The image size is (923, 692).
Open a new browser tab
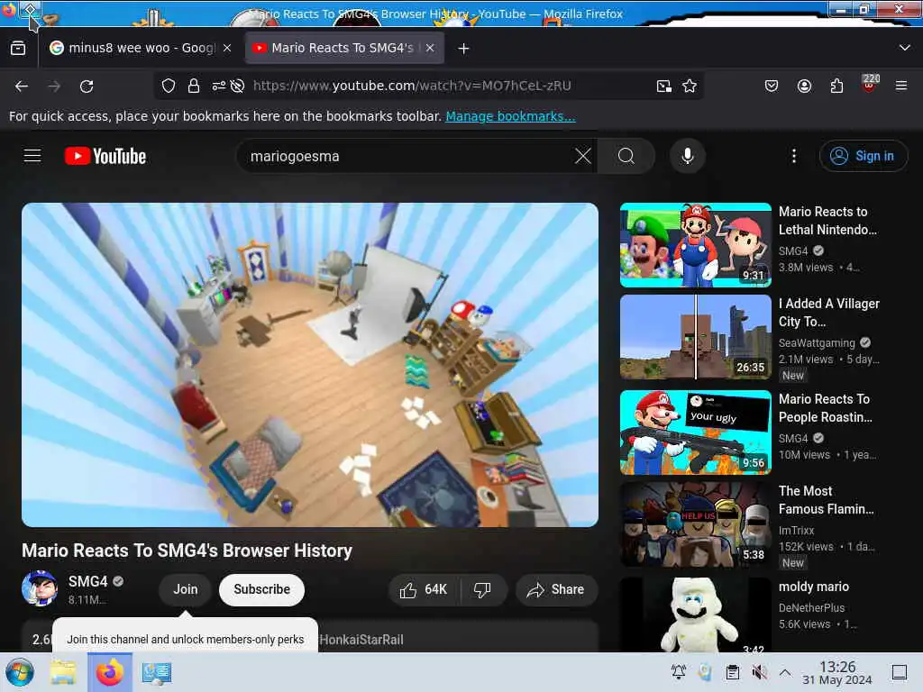click(464, 49)
